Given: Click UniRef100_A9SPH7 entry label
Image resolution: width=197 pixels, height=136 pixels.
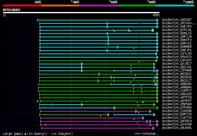Looking at the screenshot, I should pyautogui.click(x=177, y=101).
